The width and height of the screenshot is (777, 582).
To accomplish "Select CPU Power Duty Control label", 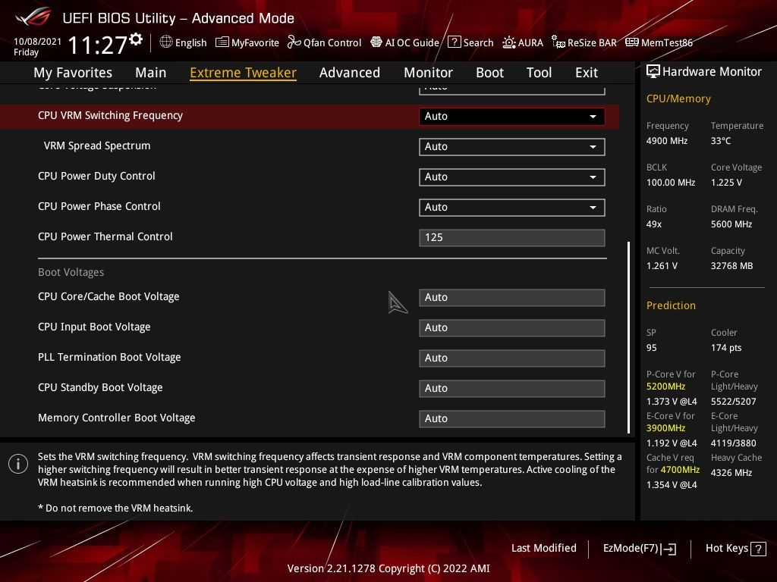I will (96, 176).
